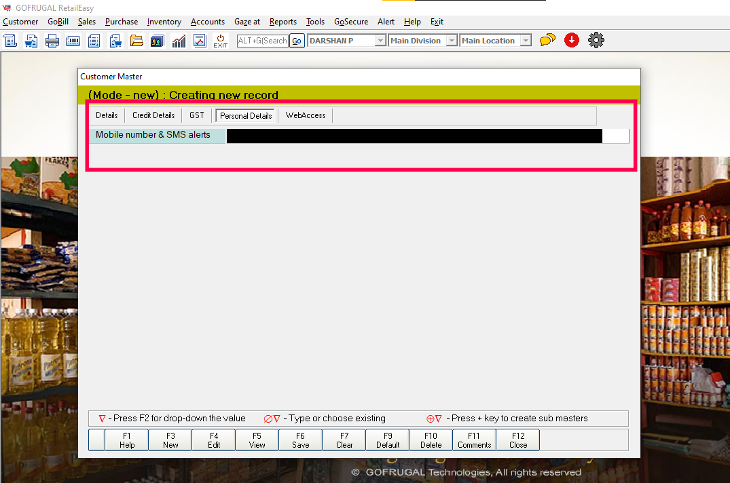The width and height of the screenshot is (730, 483).
Task: Select the Personal Details tab
Action: (246, 116)
